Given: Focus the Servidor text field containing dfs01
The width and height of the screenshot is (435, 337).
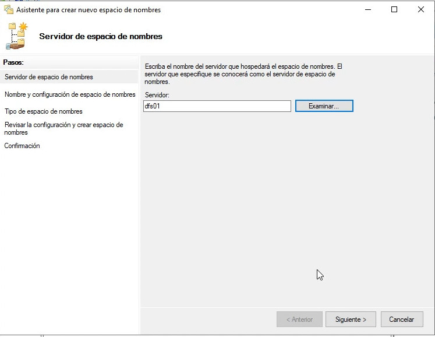Looking at the screenshot, I should [217, 106].
